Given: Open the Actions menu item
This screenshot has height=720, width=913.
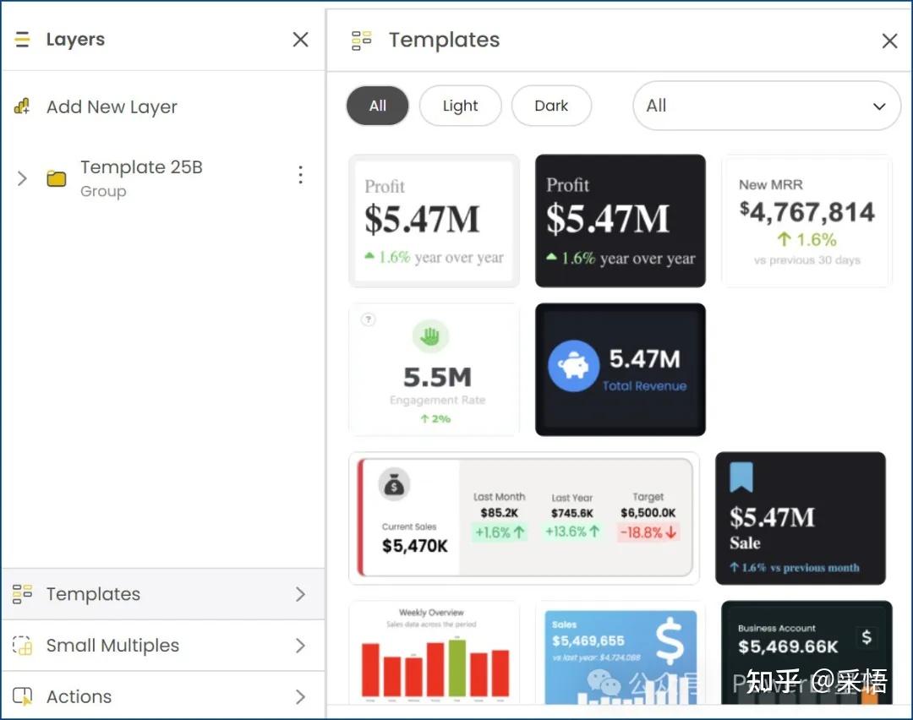Looking at the screenshot, I should [163, 696].
